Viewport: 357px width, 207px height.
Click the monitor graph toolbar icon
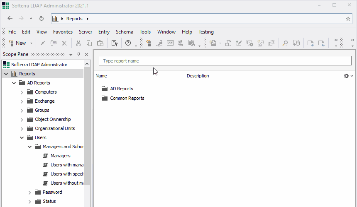point(170,43)
